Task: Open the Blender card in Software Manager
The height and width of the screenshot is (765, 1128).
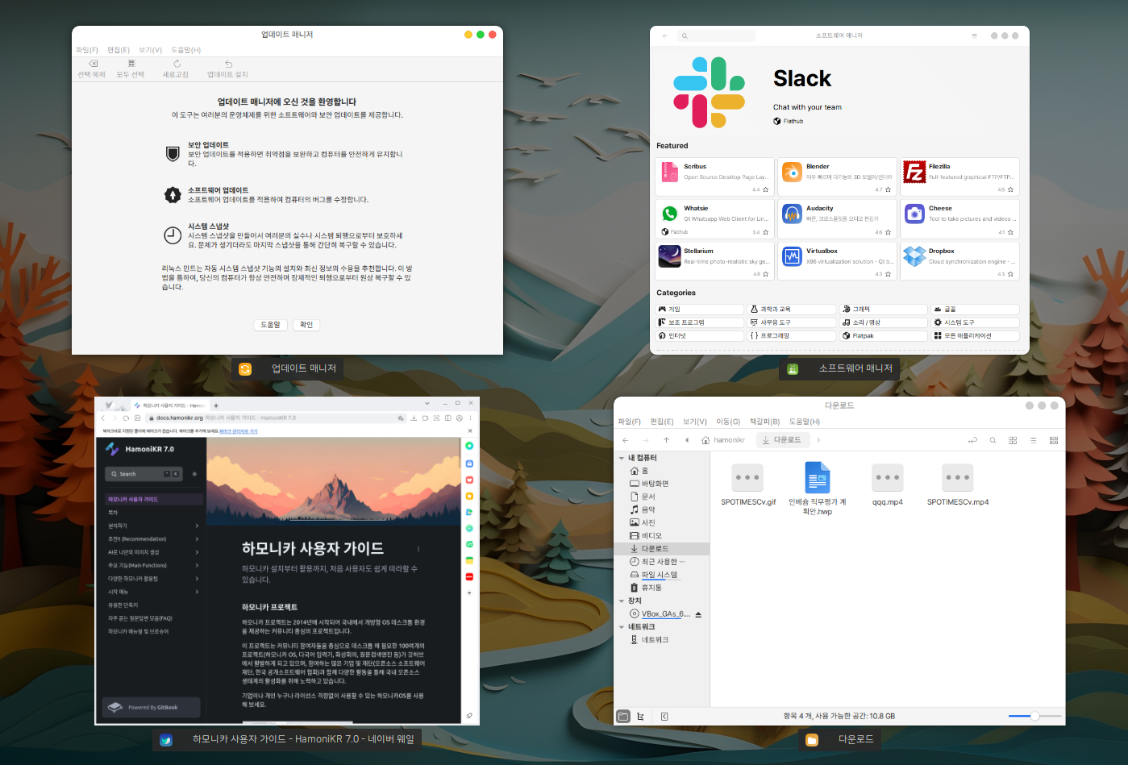Action: [837, 177]
